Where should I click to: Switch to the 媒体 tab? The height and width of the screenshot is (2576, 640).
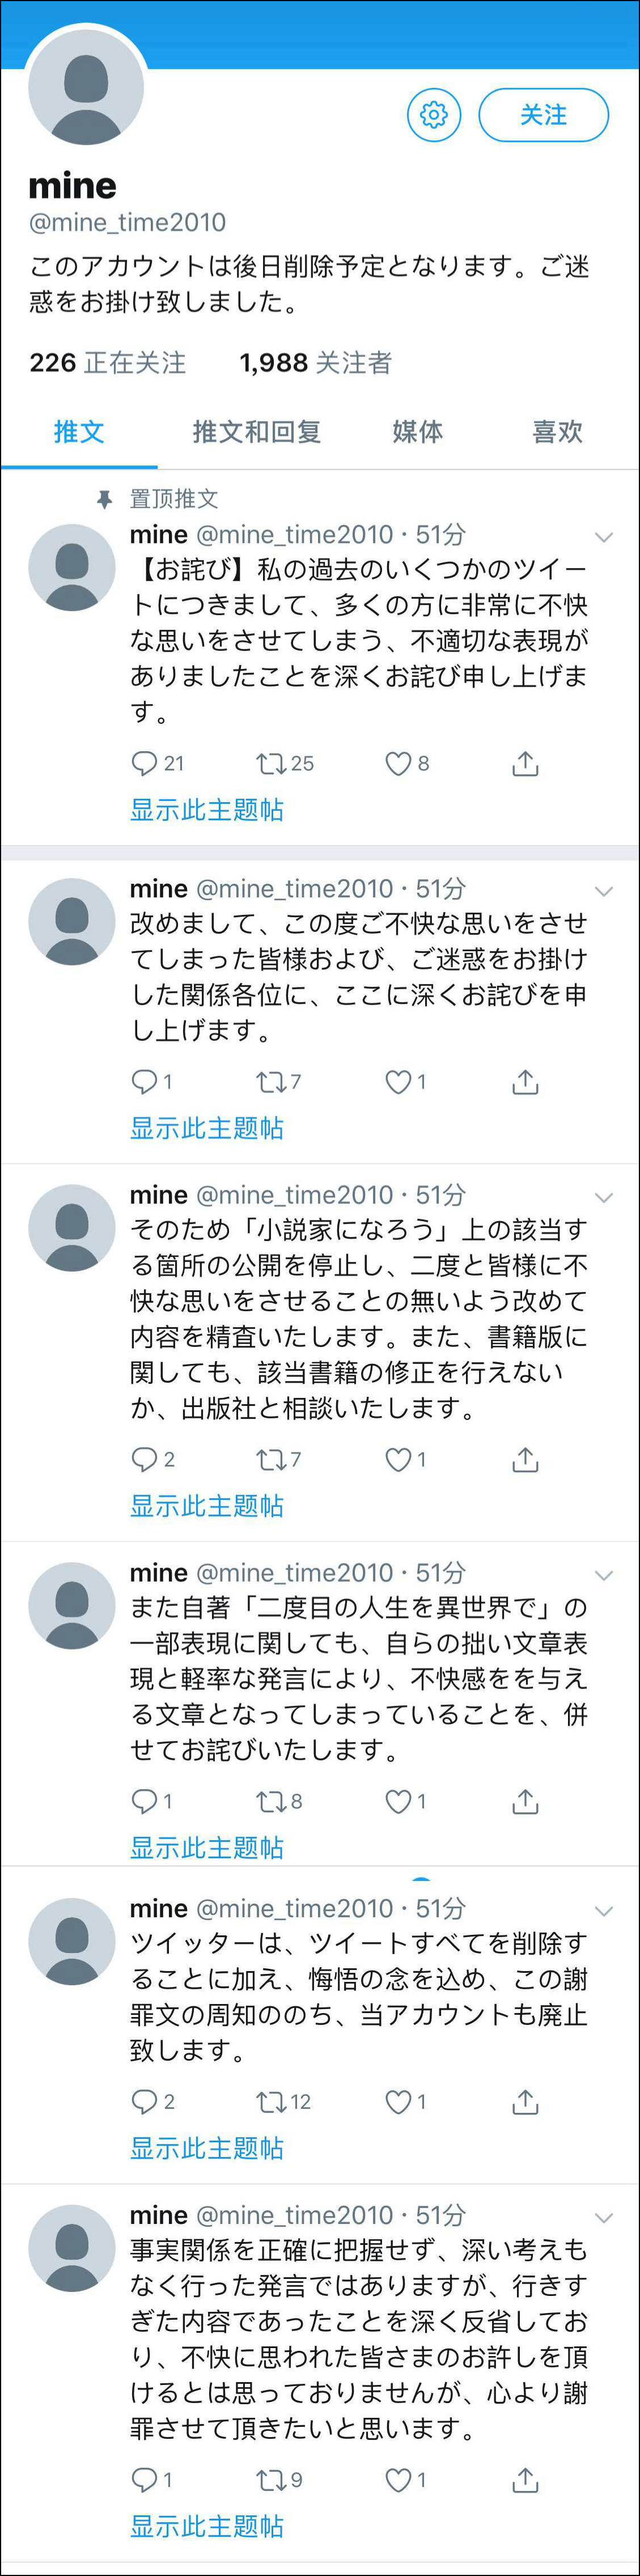(417, 432)
